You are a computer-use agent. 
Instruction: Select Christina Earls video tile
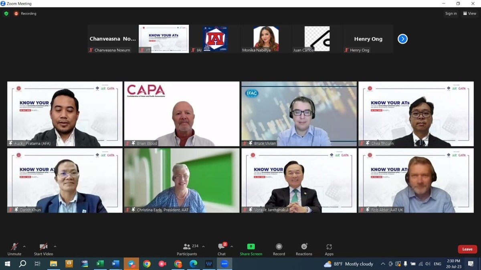[x=182, y=180]
